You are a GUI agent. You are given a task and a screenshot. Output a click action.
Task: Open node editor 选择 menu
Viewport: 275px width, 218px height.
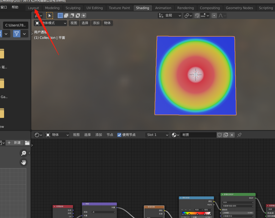click(87, 135)
